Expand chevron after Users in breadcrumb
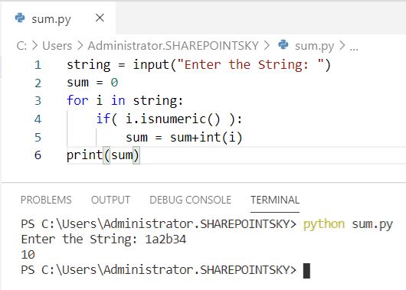 click(80, 46)
